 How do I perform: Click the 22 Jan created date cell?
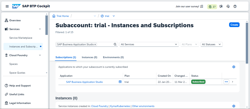click(165, 82)
